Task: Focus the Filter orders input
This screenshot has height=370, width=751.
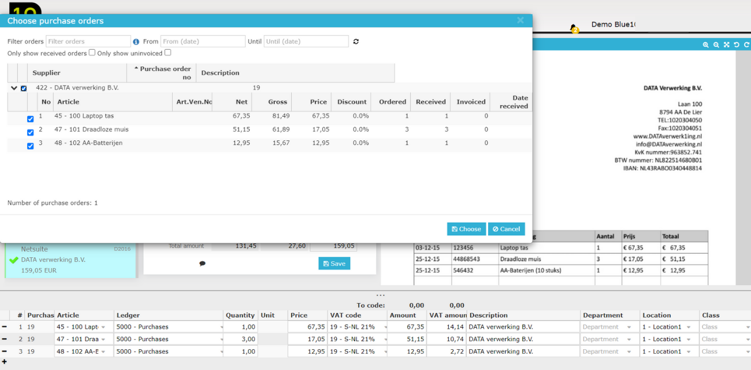Action: (x=88, y=42)
